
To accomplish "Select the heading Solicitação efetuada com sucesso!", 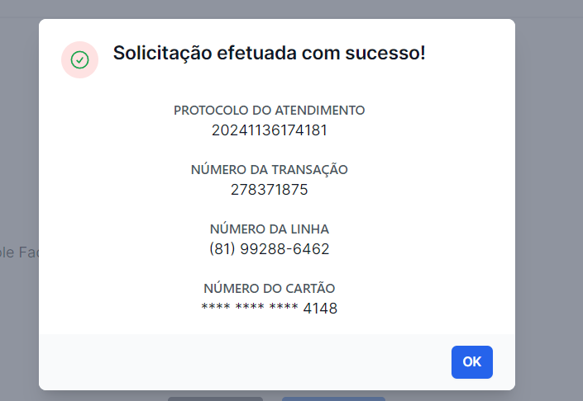I will point(269,53).
